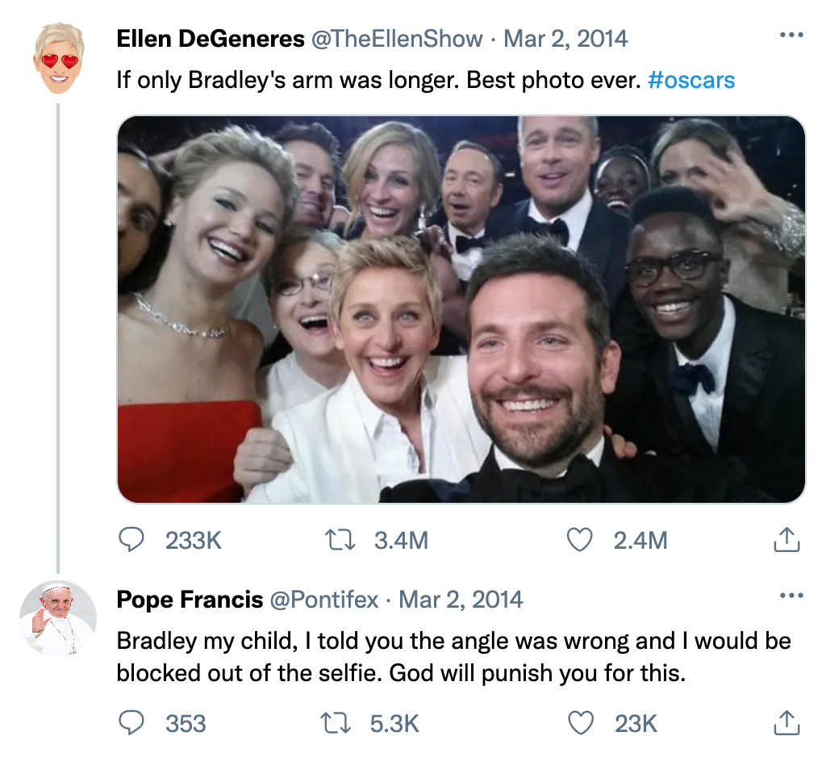Viewport: 826px width, 757px height.
Task: Open Pope Francis's profile avatar
Action: point(58,619)
